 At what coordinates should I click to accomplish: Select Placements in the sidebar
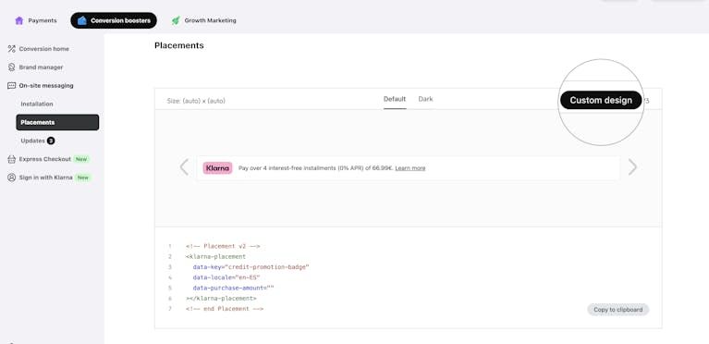(57, 122)
